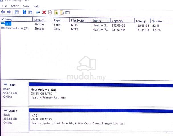173x136 pixels.
Task: Click the Healthy (System, Boot, Page File...) text
Action: [x=78, y=124]
